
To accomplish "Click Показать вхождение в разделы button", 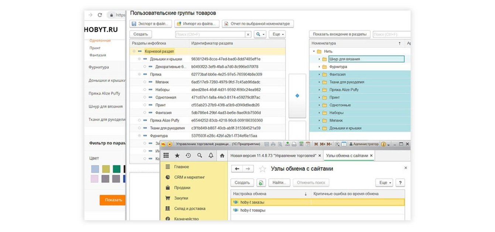I will [340, 34].
